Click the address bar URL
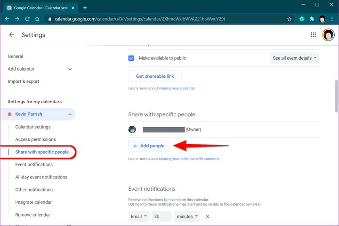 click(140, 19)
